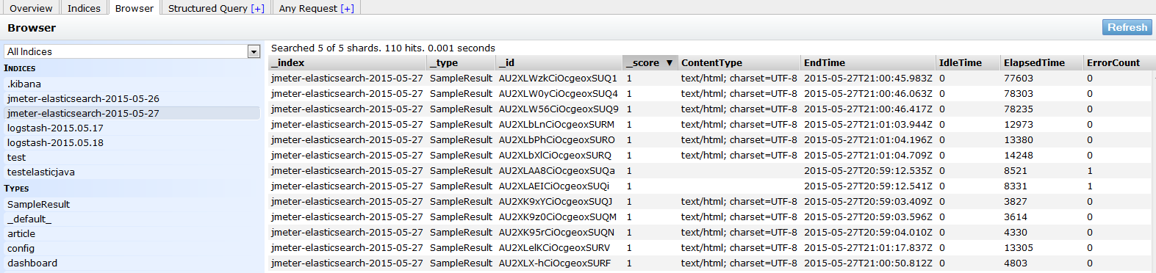Open result row AU2XLbLnCiOcgeoxSURM
Screen dimensions: 1156x273
click(x=710, y=124)
